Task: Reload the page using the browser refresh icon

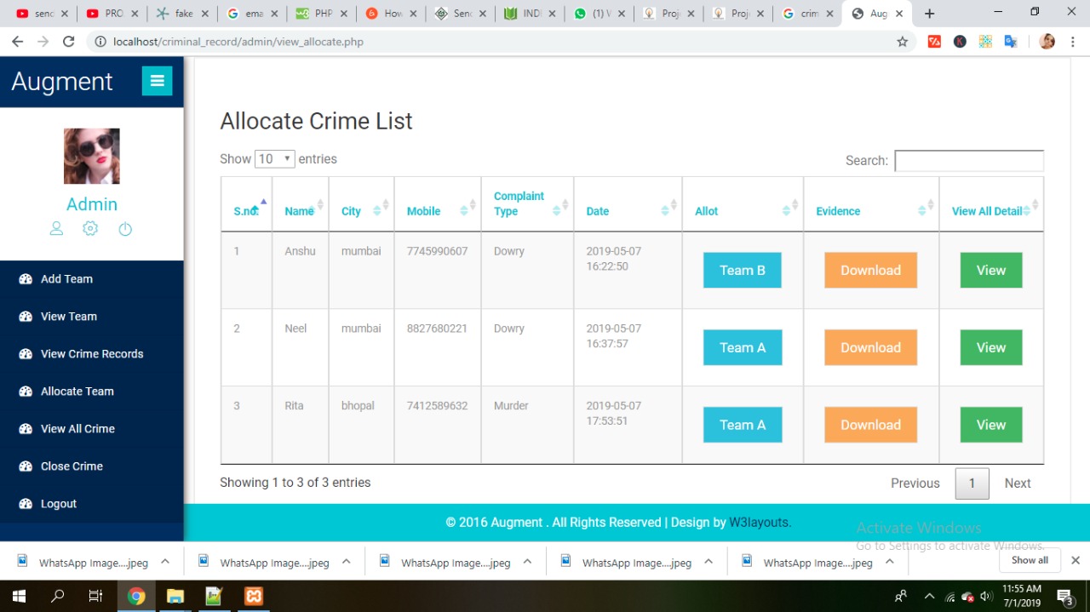Action: point(69,42)
